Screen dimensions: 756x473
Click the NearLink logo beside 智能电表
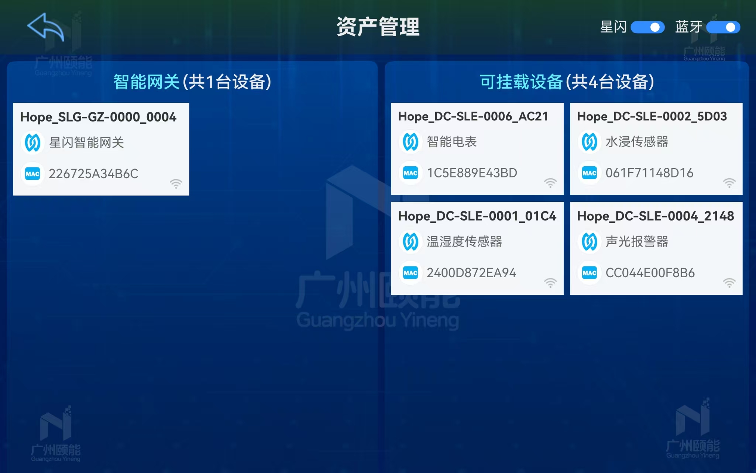[x=410, y=142]
